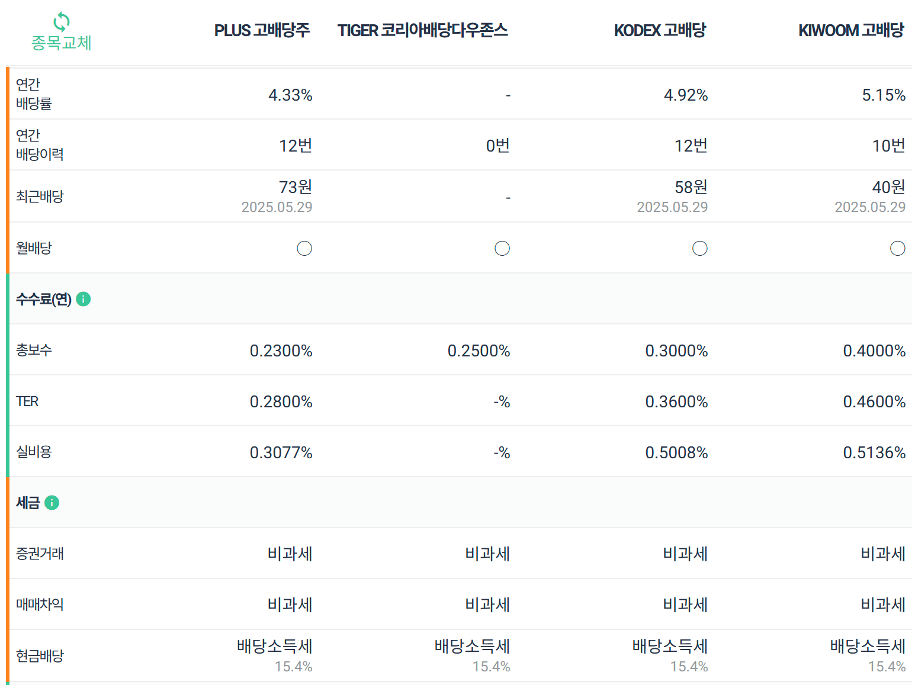Click the 수수료(연) section heading
The height and width of the screenshot is (685, 915).
point(44,299)
